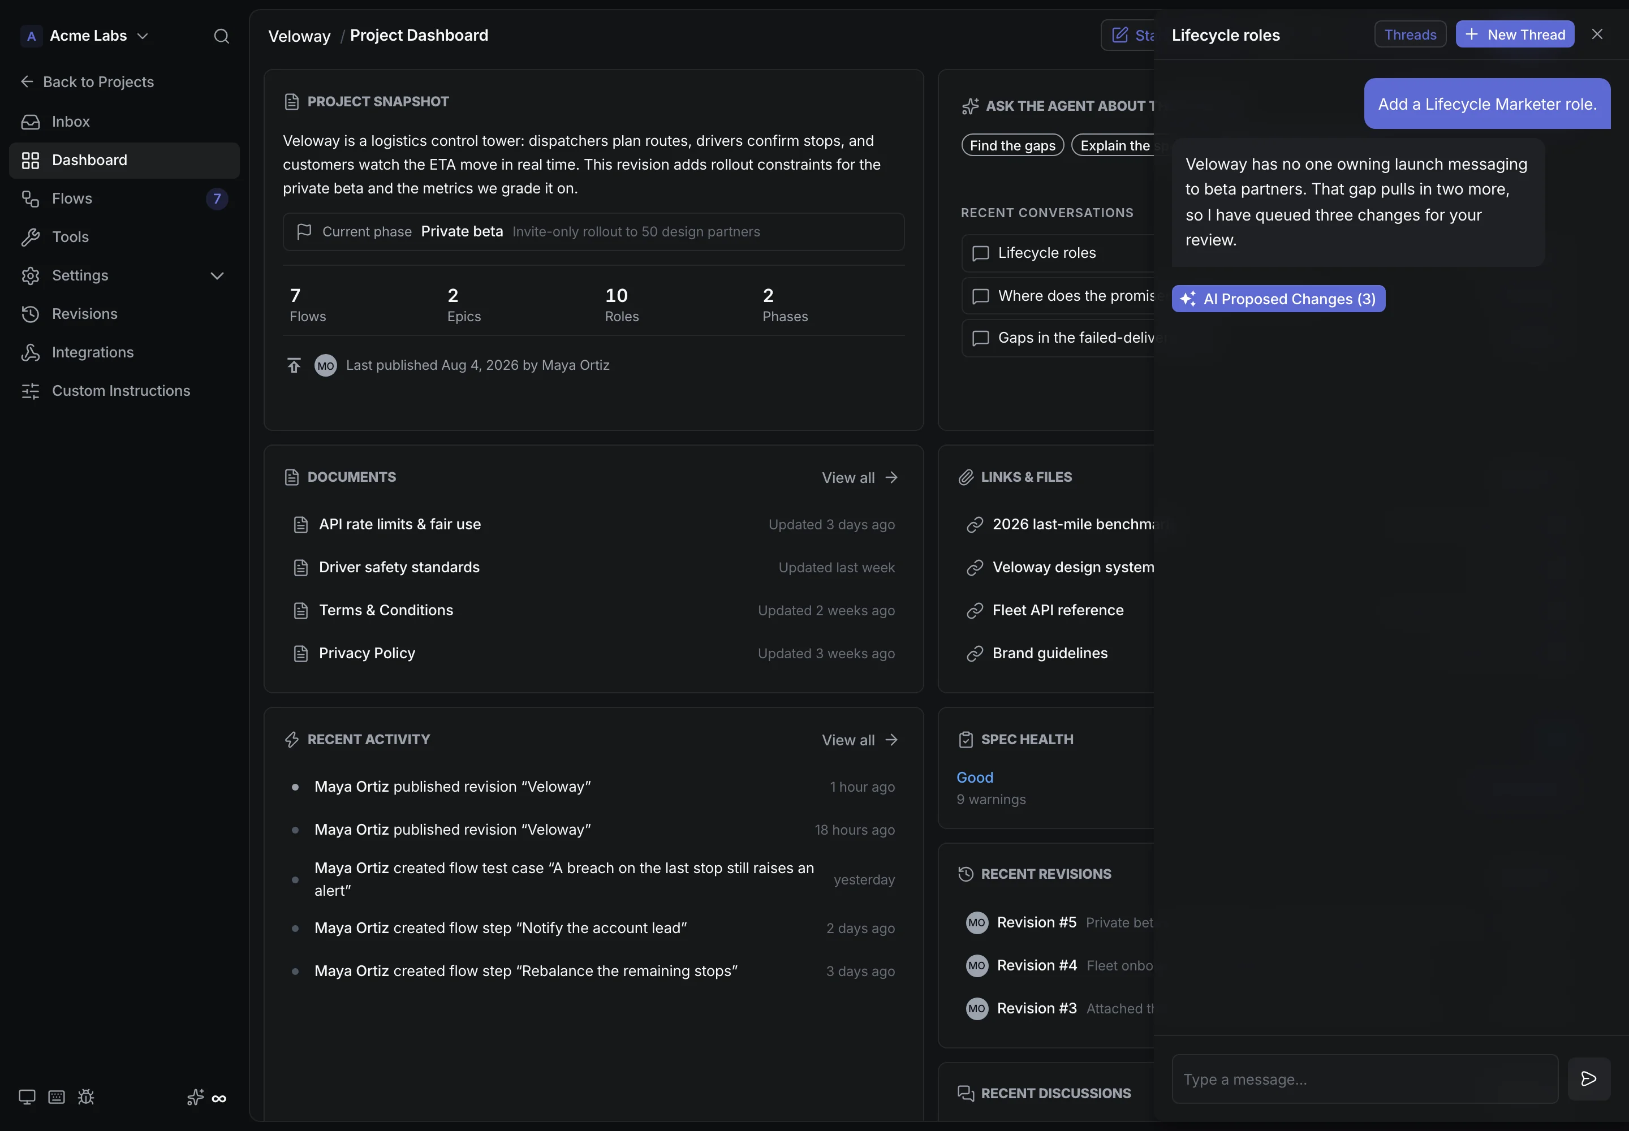Open Revisions in the sidebar

[x=125, y=314]
